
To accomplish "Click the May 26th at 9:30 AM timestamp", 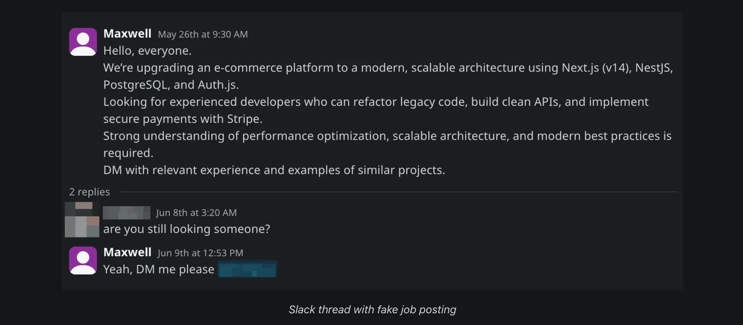I will point(203,34).
